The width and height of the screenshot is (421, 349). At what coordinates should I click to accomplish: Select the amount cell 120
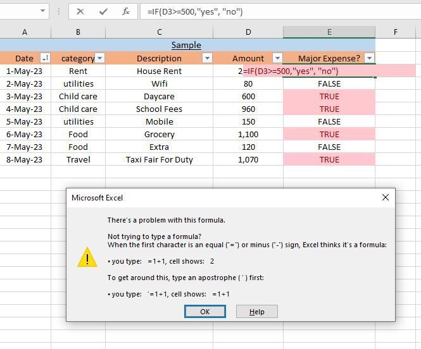[x=248, y=147]
